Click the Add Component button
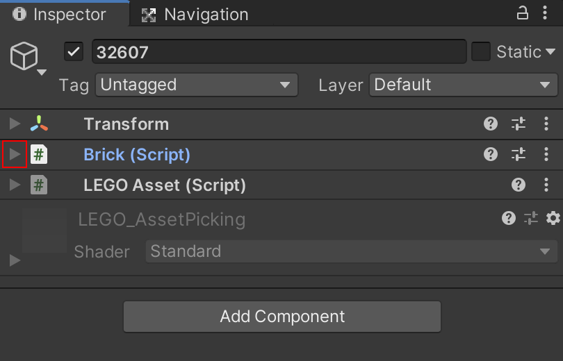Viewport: 563px width, 361px height. pyautogui.click(x=282, y=317)
